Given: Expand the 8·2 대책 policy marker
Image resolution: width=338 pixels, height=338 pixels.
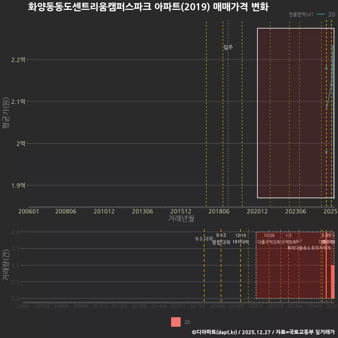Looking at the screenshot, I should [204, 239].
